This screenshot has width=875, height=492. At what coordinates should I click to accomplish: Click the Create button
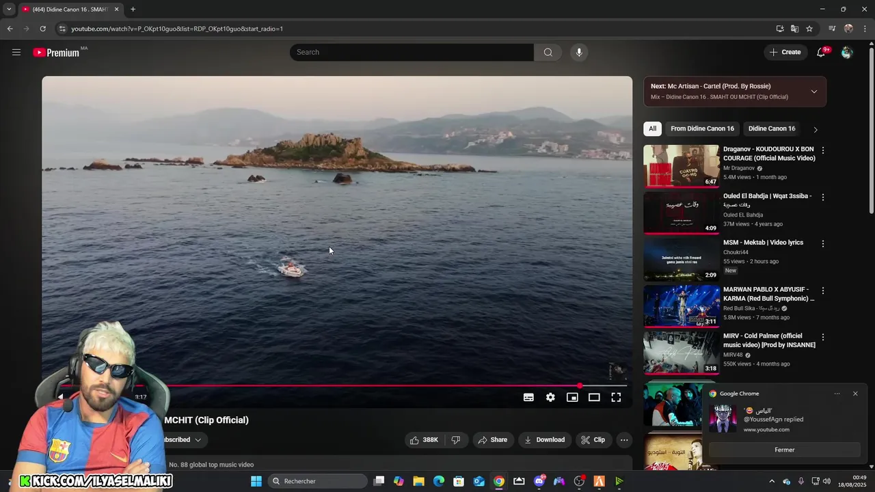[x=785, y=52]
